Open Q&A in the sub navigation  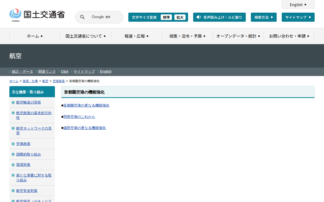pos(65,71)
